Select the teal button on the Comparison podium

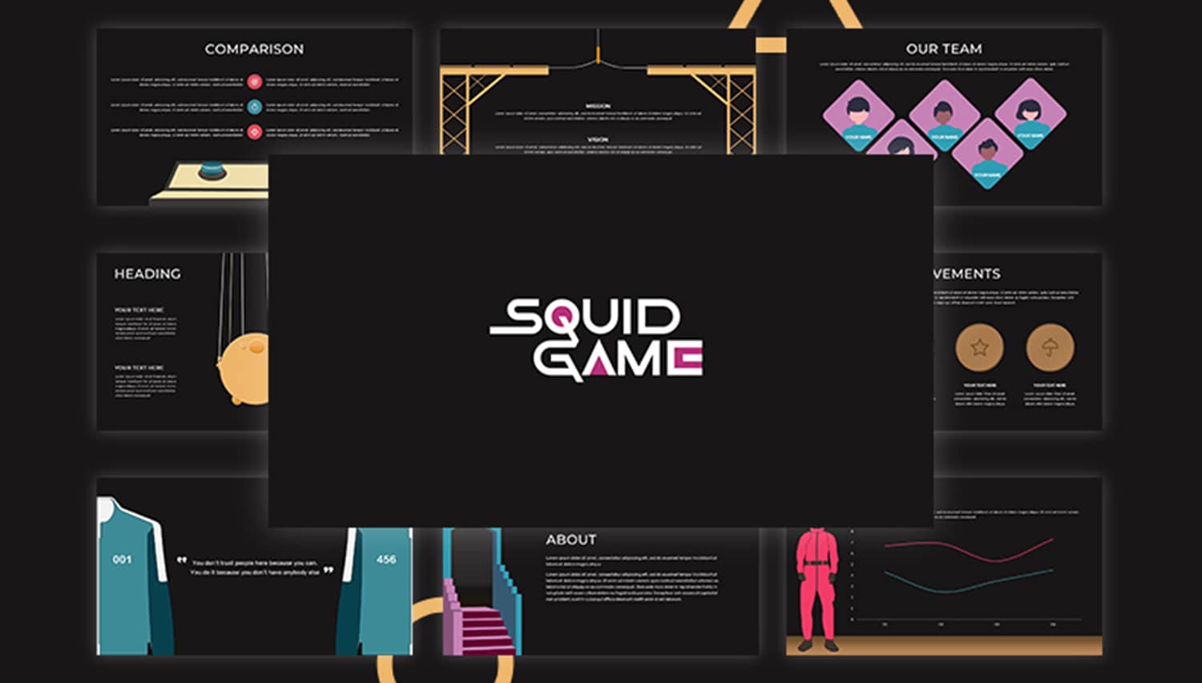tap(212, 171)
